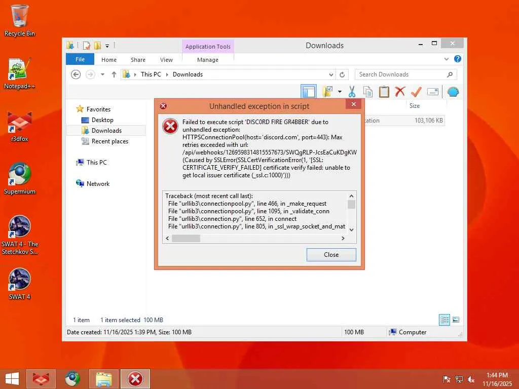Open the r3dfox desktop shortcut
Image resolution: width=519 pixels, height=389 pixels.
[x=20, y=126]
